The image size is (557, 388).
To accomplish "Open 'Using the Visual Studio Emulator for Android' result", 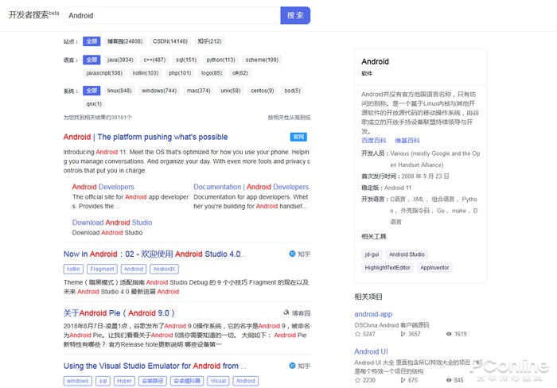I will 155,366.
